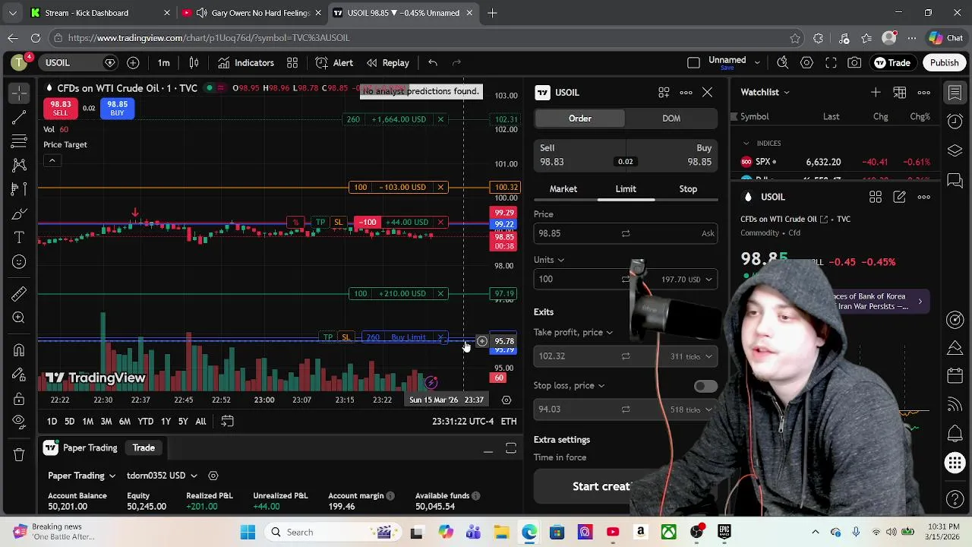The width and height of the screenshot is (972, 547).
Task: Open the object tree layers icon
Action: pos(955,150)
